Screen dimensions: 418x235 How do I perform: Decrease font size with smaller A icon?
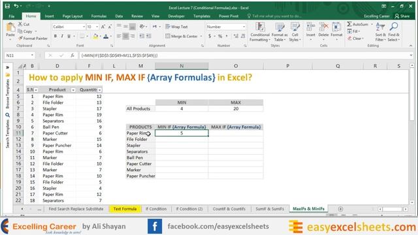coord(110,27)
